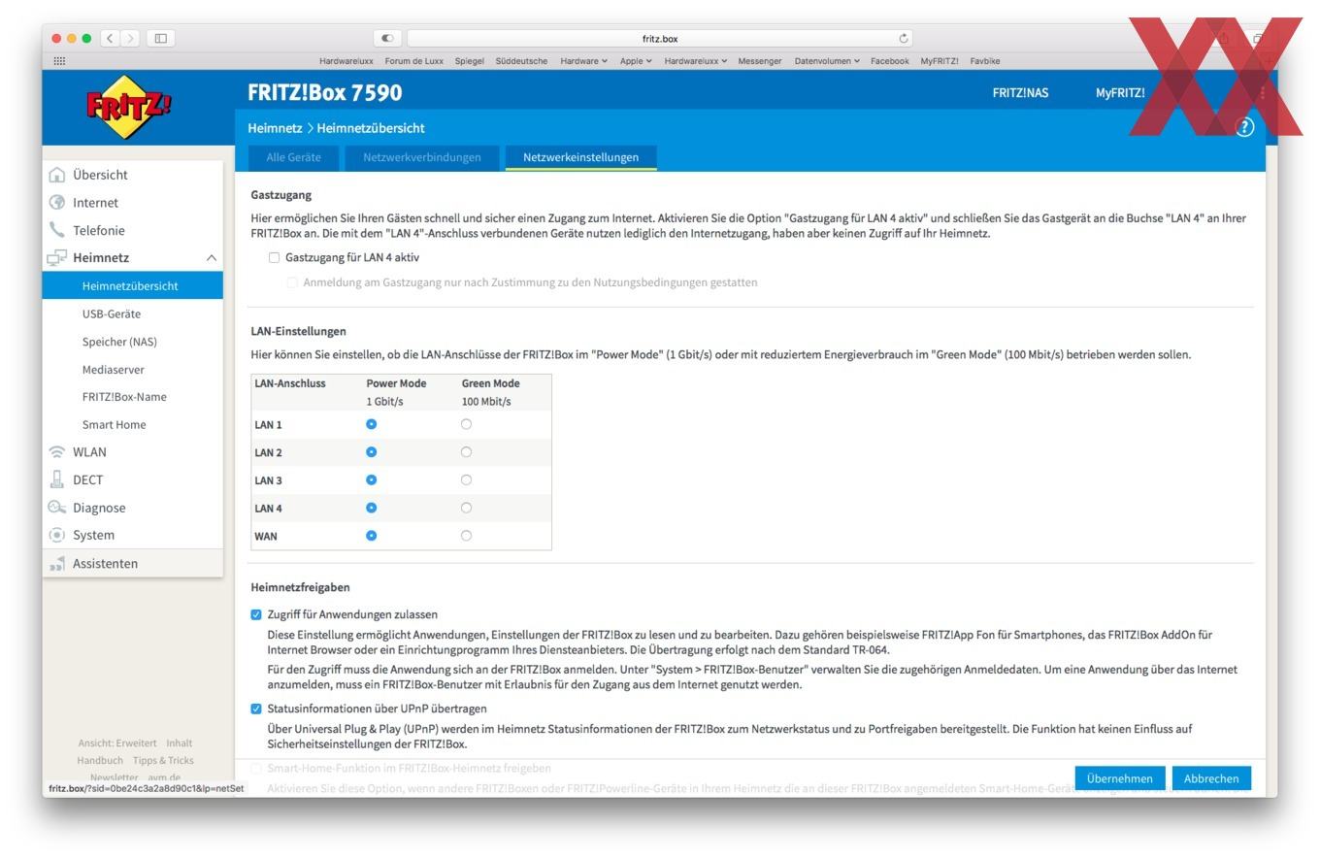This screenshot has width=1320, height=858.
Task: Select Power Mode for WAN
Action: pos(371,536)
